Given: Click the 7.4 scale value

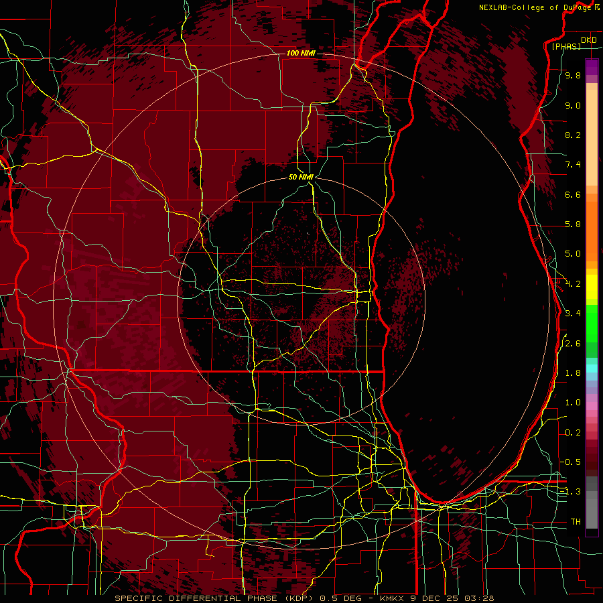Looking at the screenshot, I should tap(573, 165).
